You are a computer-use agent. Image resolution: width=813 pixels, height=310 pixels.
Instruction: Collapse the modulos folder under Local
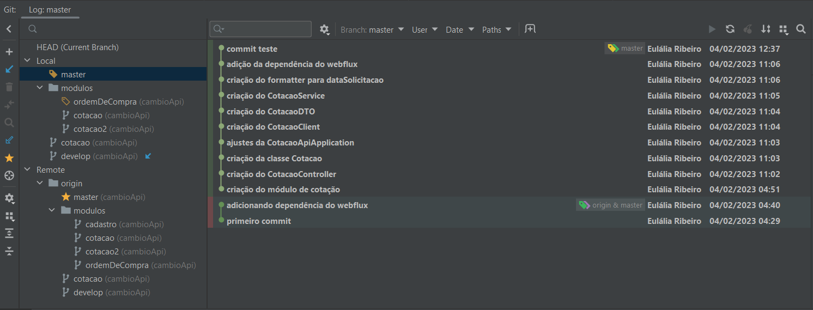point(40,88)
